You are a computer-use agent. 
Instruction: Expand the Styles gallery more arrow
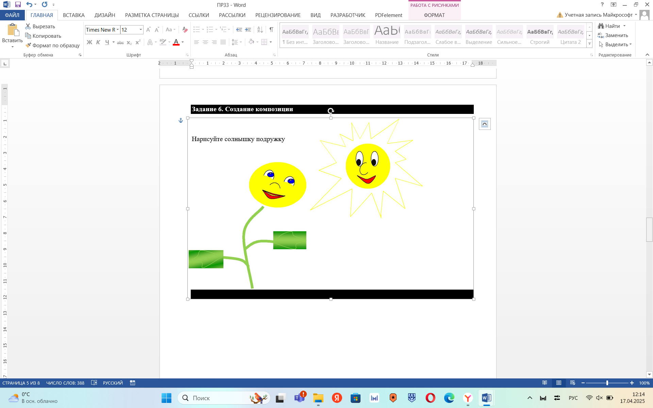[x=590, y=44]
